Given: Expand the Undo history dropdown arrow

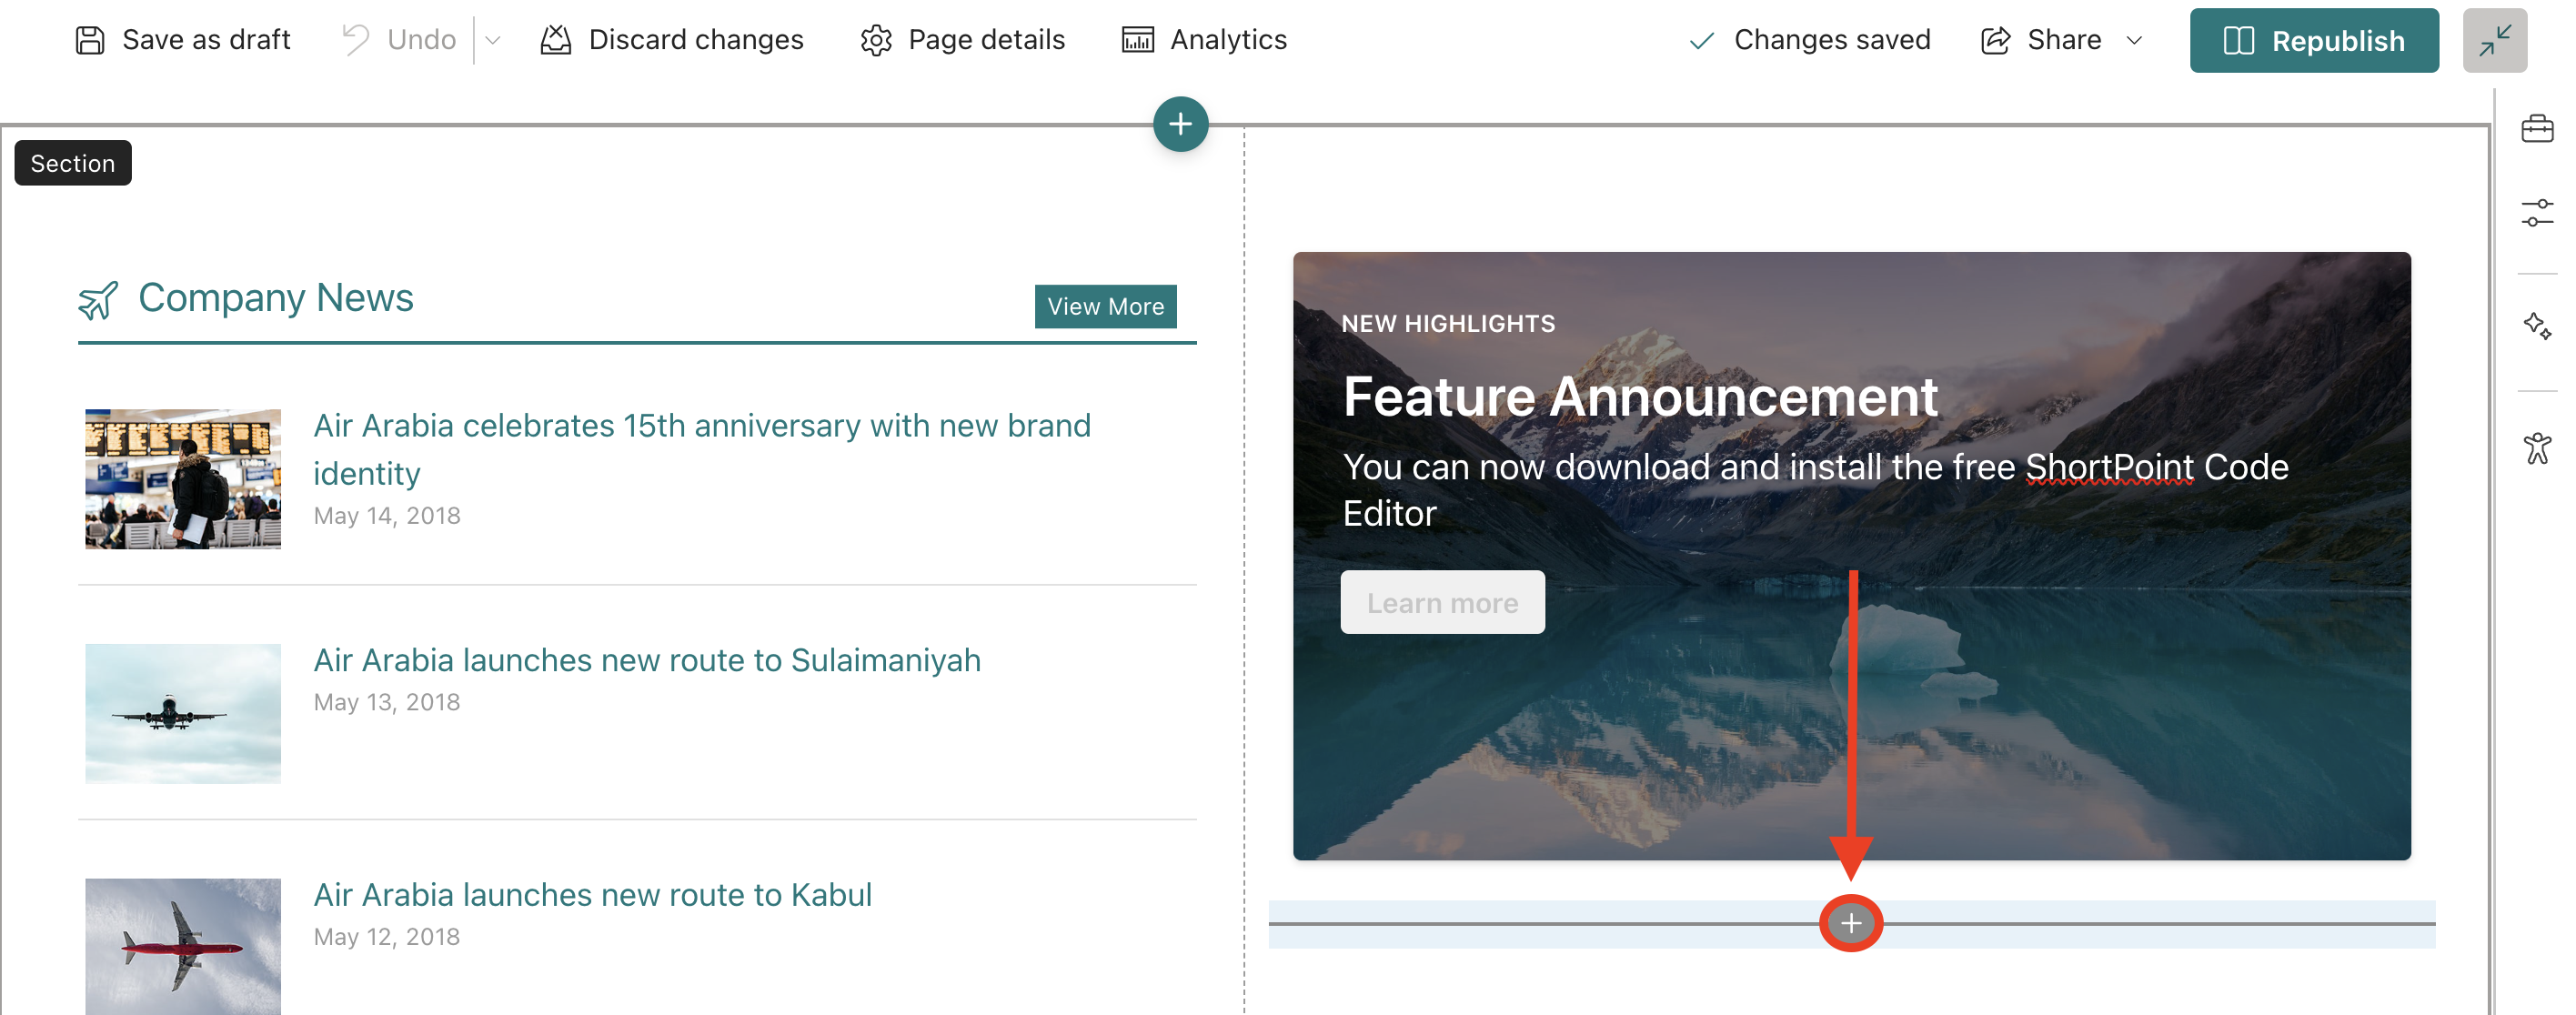Looking at the screenshot, I should (x=492, y=41).
